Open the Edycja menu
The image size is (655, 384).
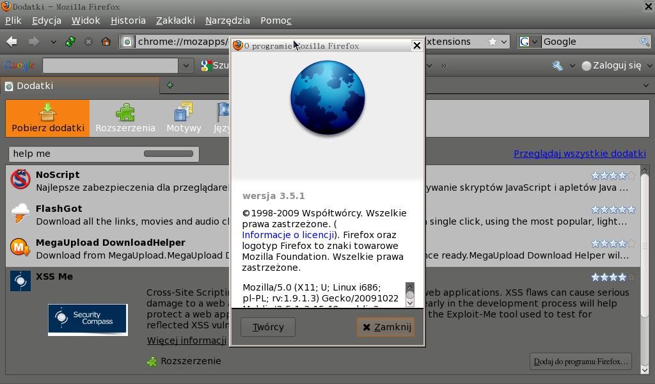tap(46, 20)
